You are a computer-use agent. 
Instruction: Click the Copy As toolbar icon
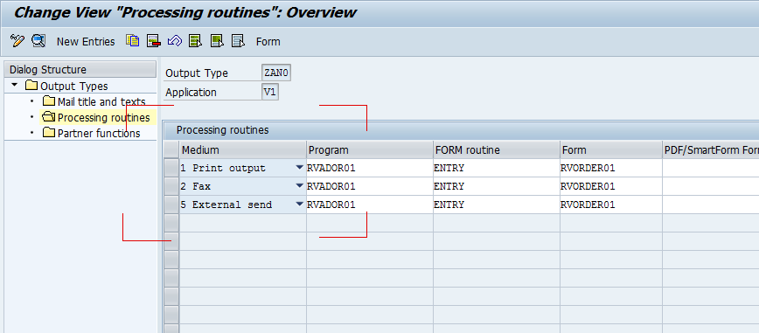point(132,41)
